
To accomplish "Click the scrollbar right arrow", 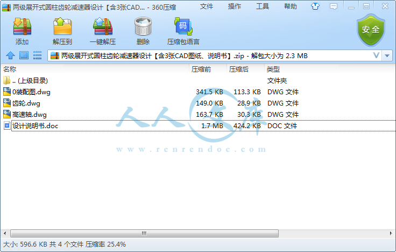I will (391, 233).
